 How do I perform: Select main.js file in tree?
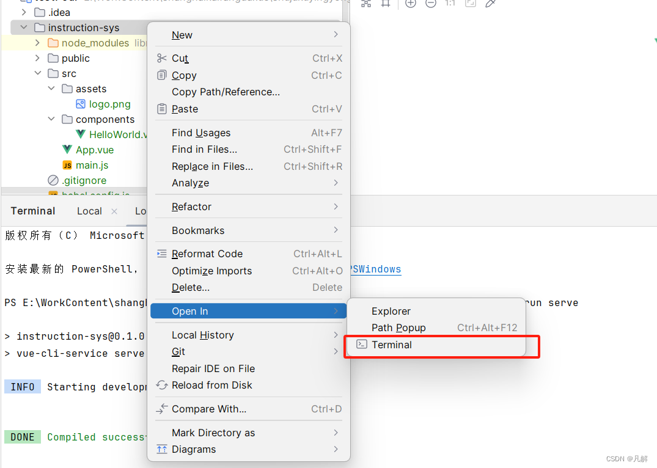[x=92, y=165]
